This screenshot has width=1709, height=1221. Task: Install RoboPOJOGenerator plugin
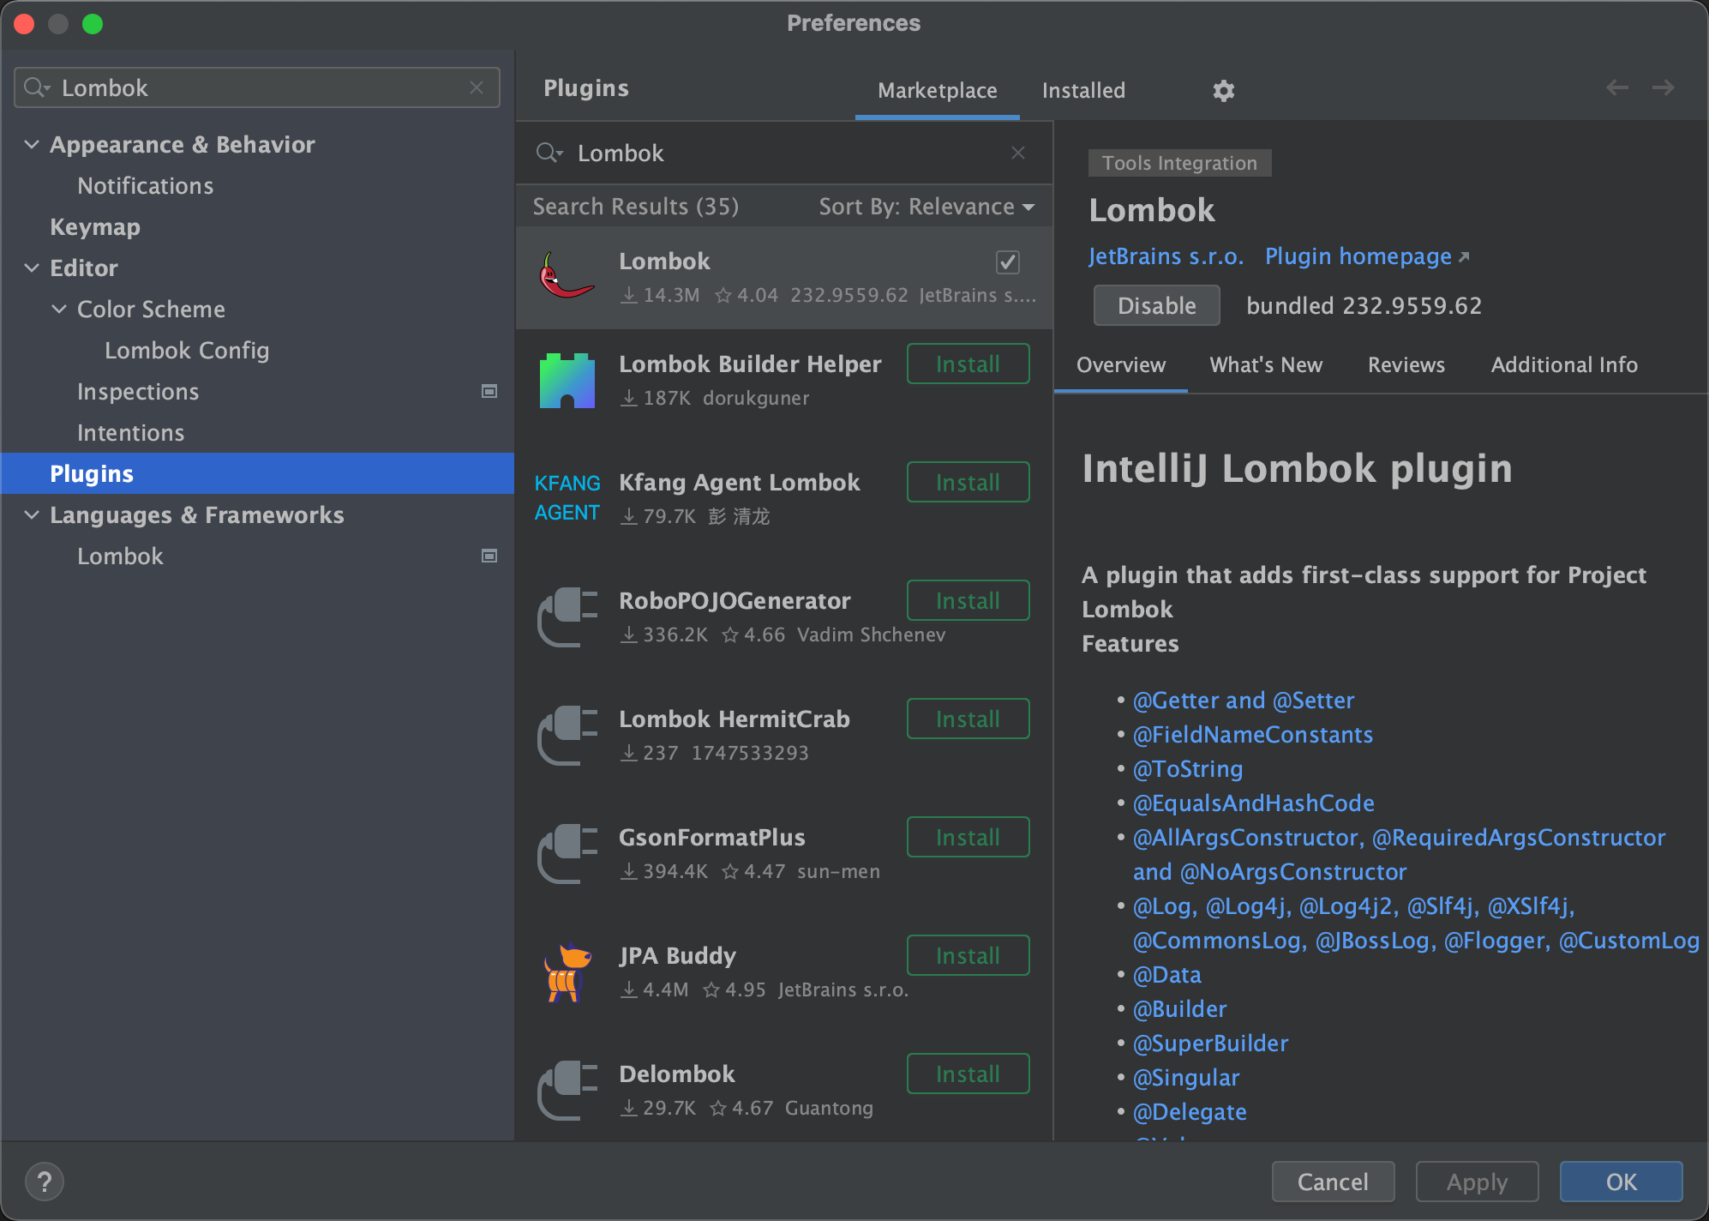(968, 600)
